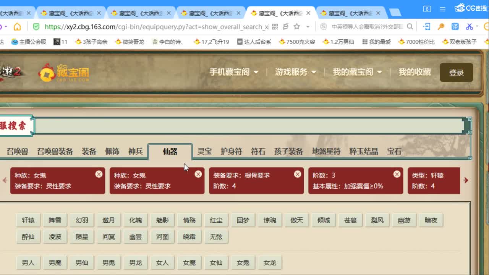The height and width of the screenshot is (275, 489).
Task: Switch to the 灵宝 tab
Action: point(204,151)
